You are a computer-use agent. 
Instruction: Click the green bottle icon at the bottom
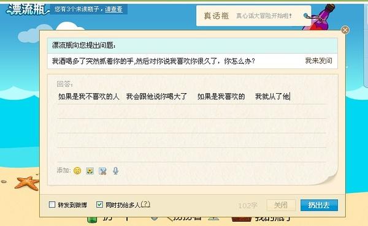92,220
